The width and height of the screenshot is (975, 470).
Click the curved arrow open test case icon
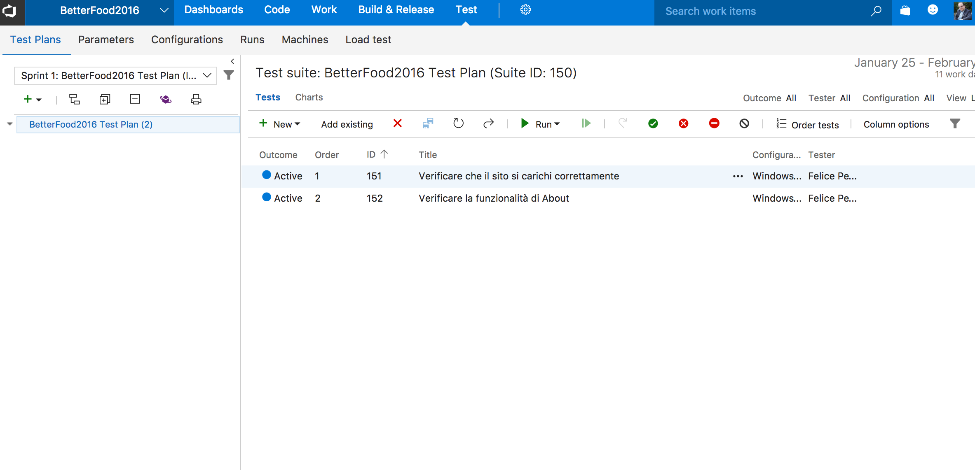488,123
